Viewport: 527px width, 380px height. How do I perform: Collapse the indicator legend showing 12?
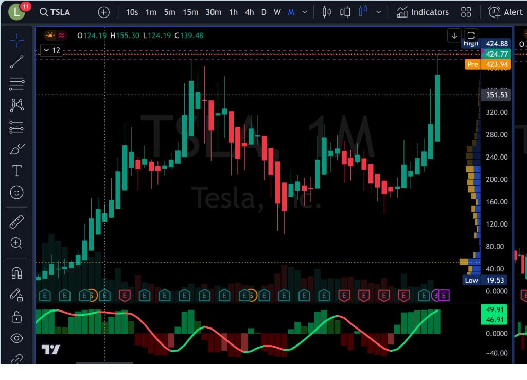tap(51, 50)
